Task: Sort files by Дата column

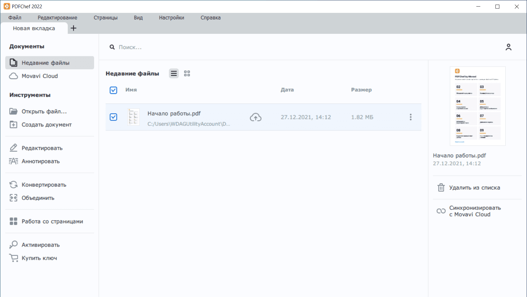Action: [x=287, y=90]
